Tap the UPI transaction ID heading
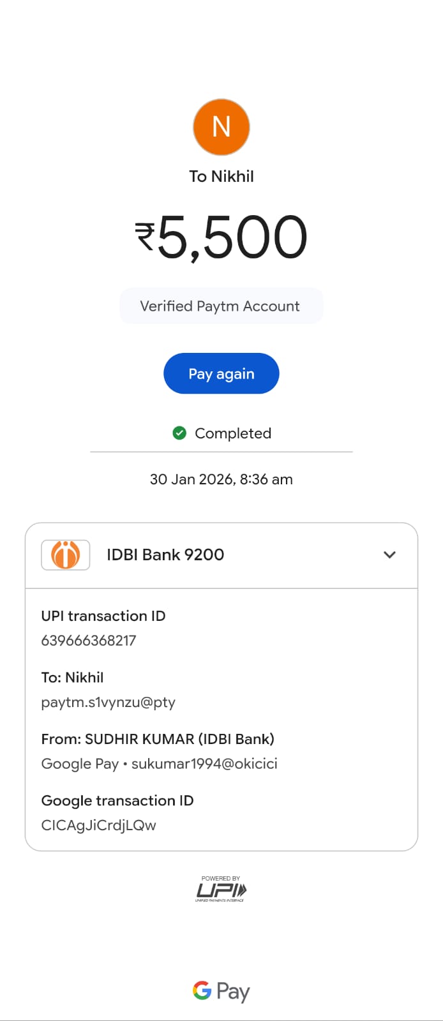The width and height of the screenshot is (443, 1021). (103, 616)
